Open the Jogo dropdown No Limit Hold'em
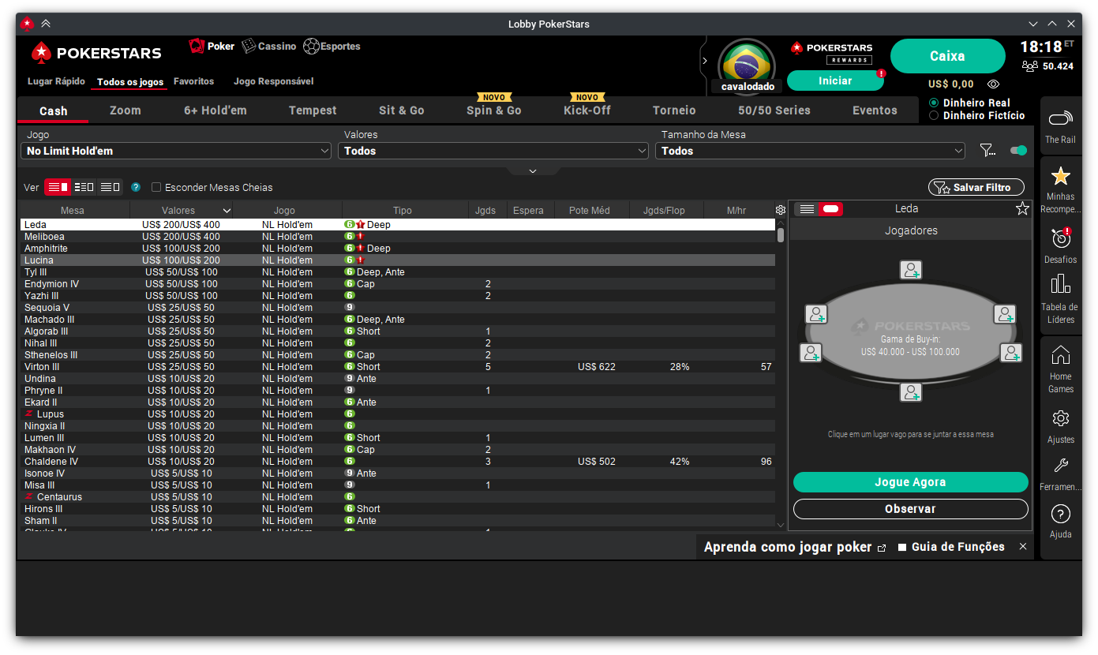This screenshot has width=1098, height=655. pos(176,151)
